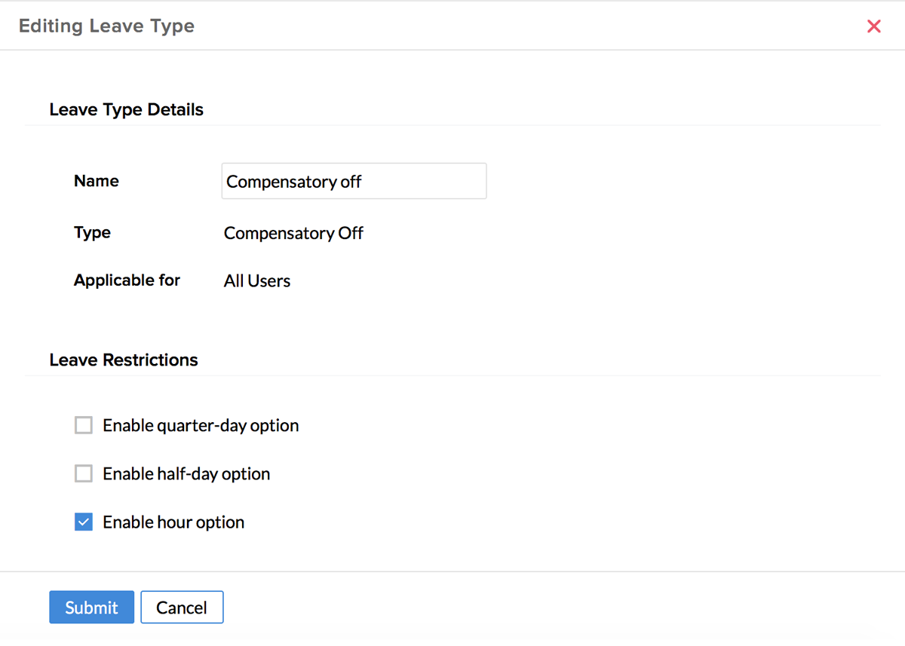
Task: Click the 'Type' field label
Action: [x=93, y=233]
